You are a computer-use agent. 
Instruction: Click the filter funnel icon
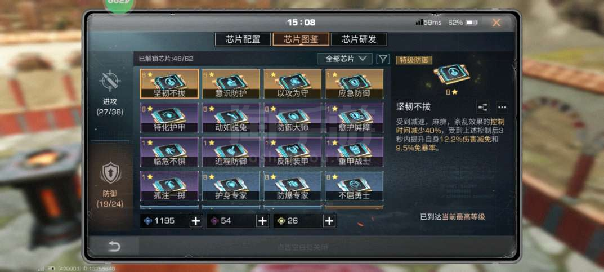[383, 59]
